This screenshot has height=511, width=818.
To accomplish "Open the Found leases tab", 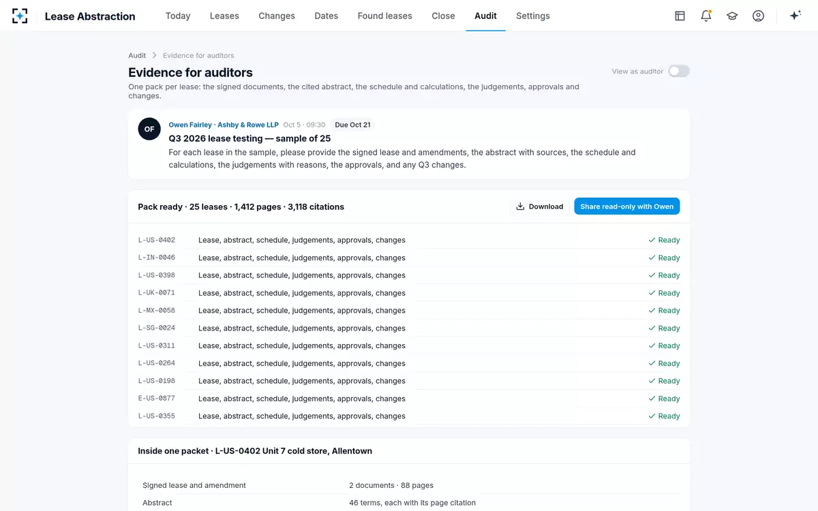I will coord(384,16).
